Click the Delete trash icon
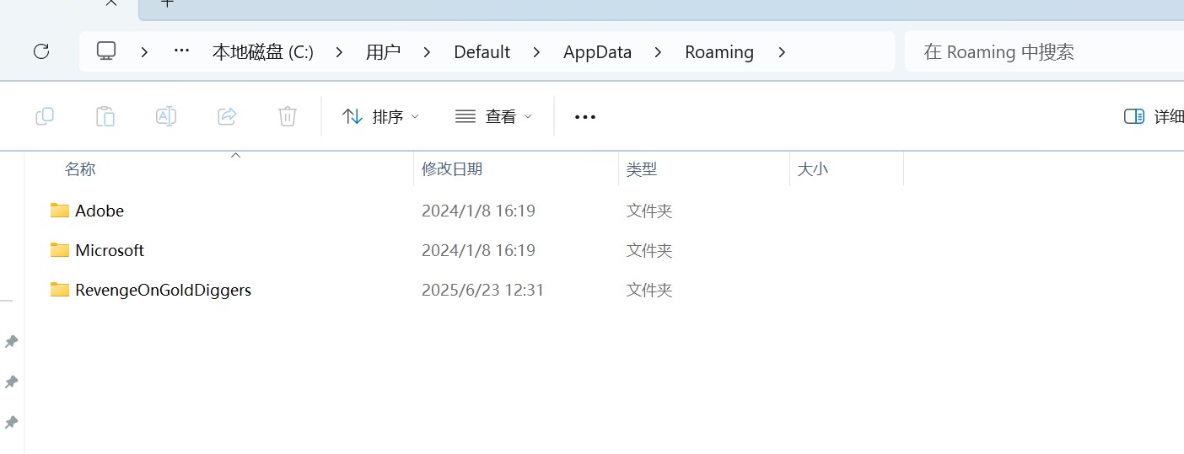The height and width of the screenshot is (454, 1184). pyautogui.click(x=288, y=116)
